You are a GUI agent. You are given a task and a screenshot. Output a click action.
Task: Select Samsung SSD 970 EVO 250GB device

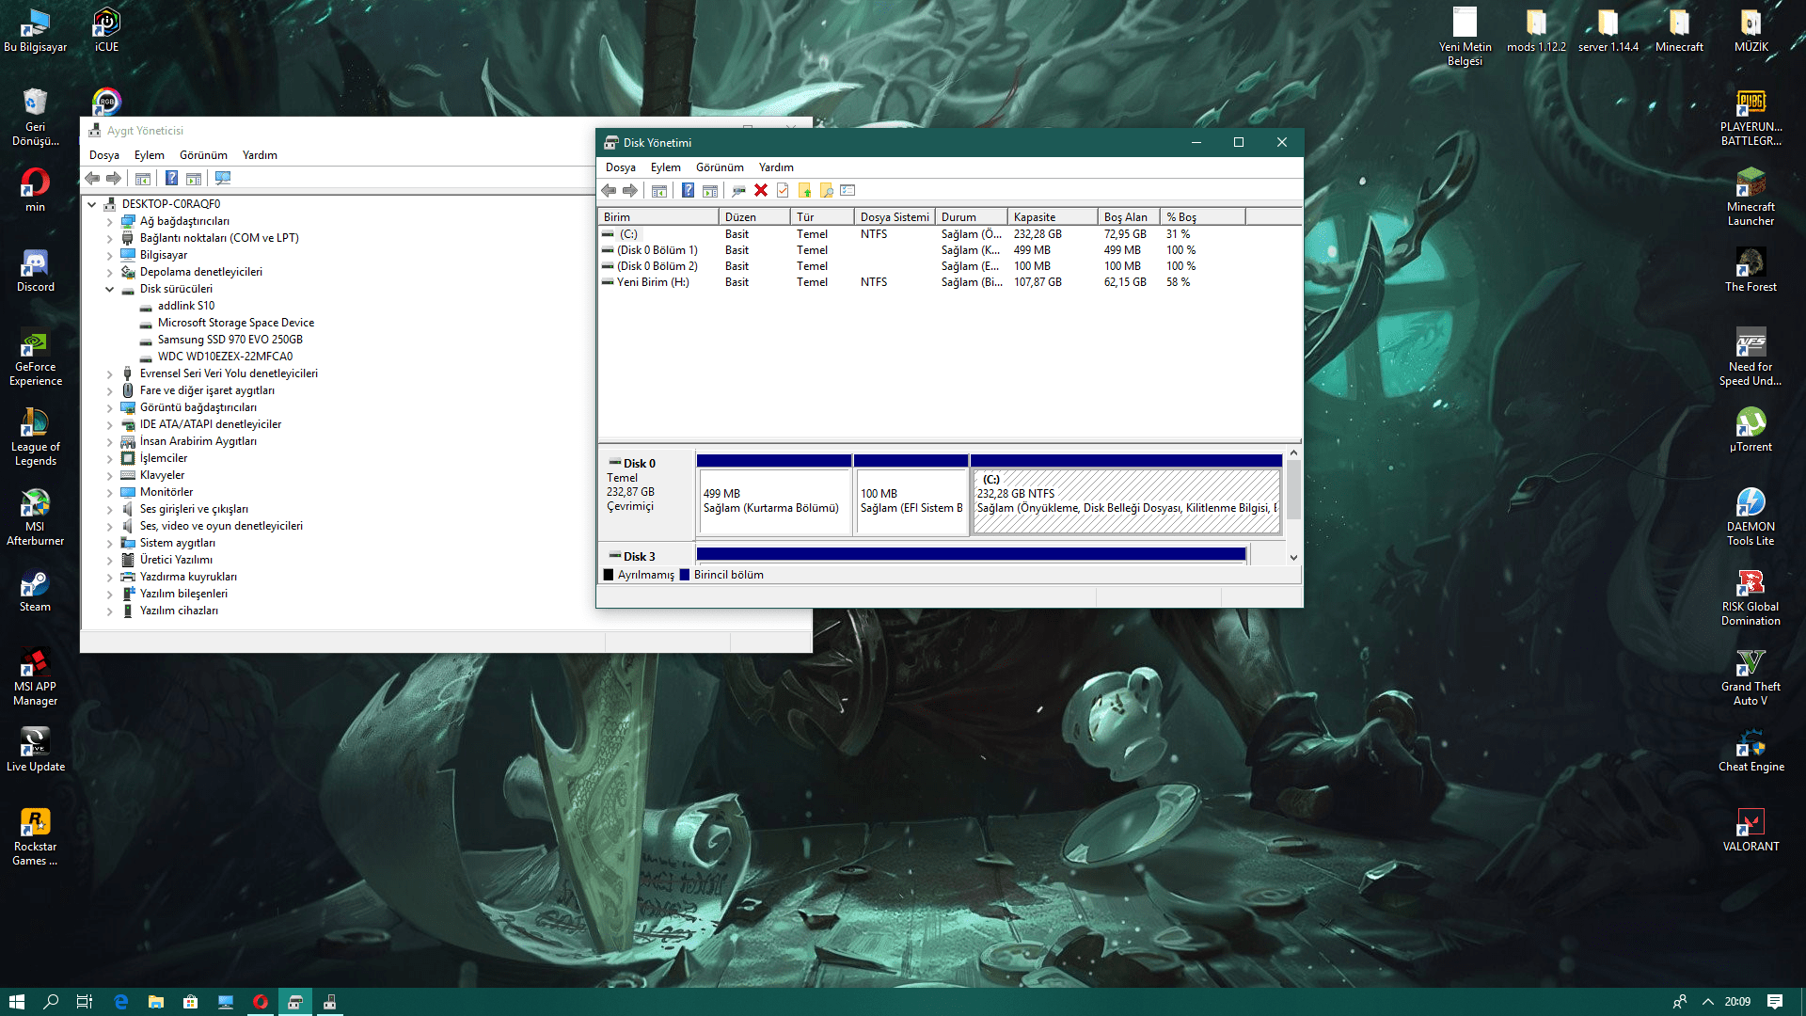pyautogui.click(x=230, y=340)
